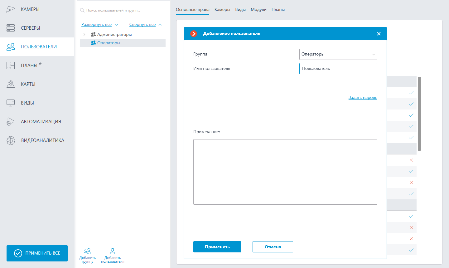Switch to the Основные права tab

point(193,10)
